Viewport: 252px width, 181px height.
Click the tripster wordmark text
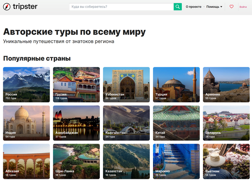tap(25, 6)
